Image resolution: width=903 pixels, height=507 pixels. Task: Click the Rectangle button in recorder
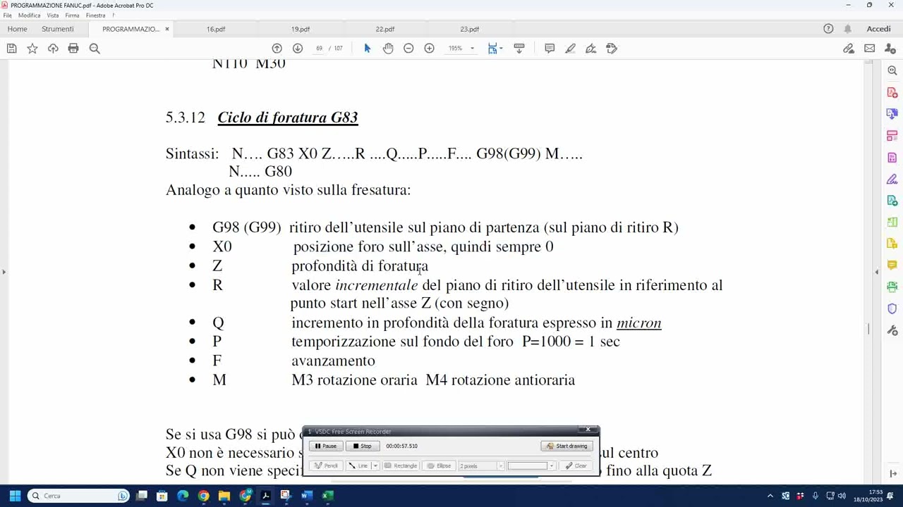click(401, 465)
